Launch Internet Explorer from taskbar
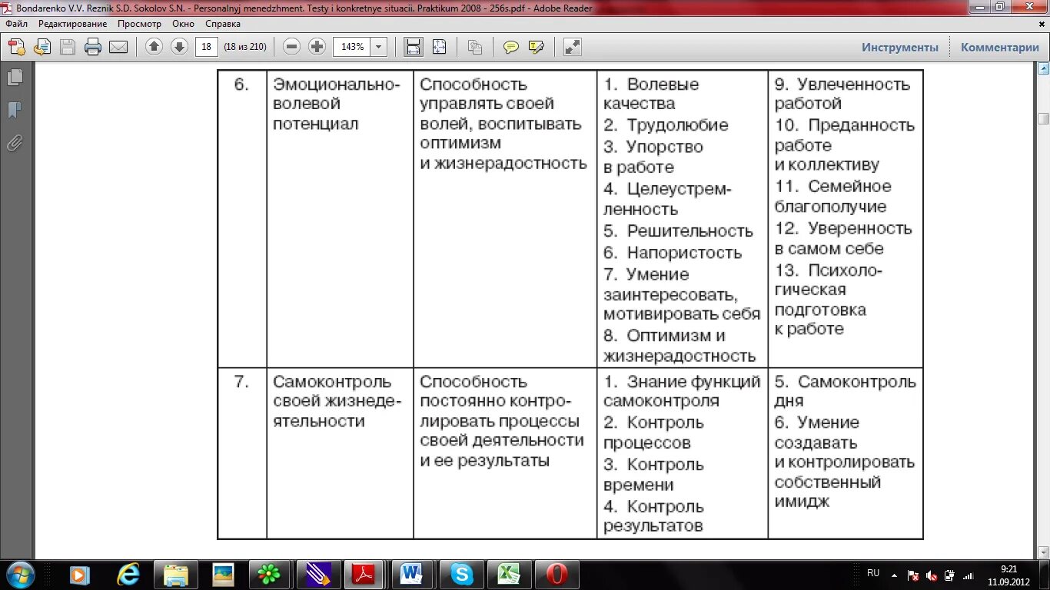The image size is (1050, 590). [x=128, y=575]
